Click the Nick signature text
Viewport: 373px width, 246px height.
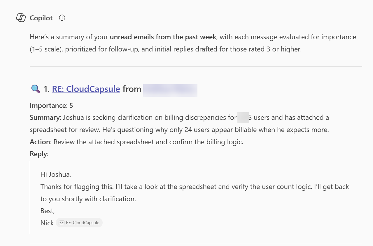[47, 223]
